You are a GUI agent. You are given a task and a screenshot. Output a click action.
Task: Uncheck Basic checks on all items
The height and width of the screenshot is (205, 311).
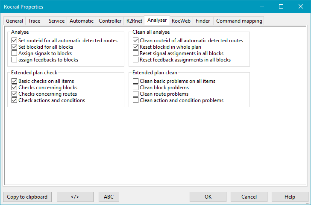[x=15, y=81]
